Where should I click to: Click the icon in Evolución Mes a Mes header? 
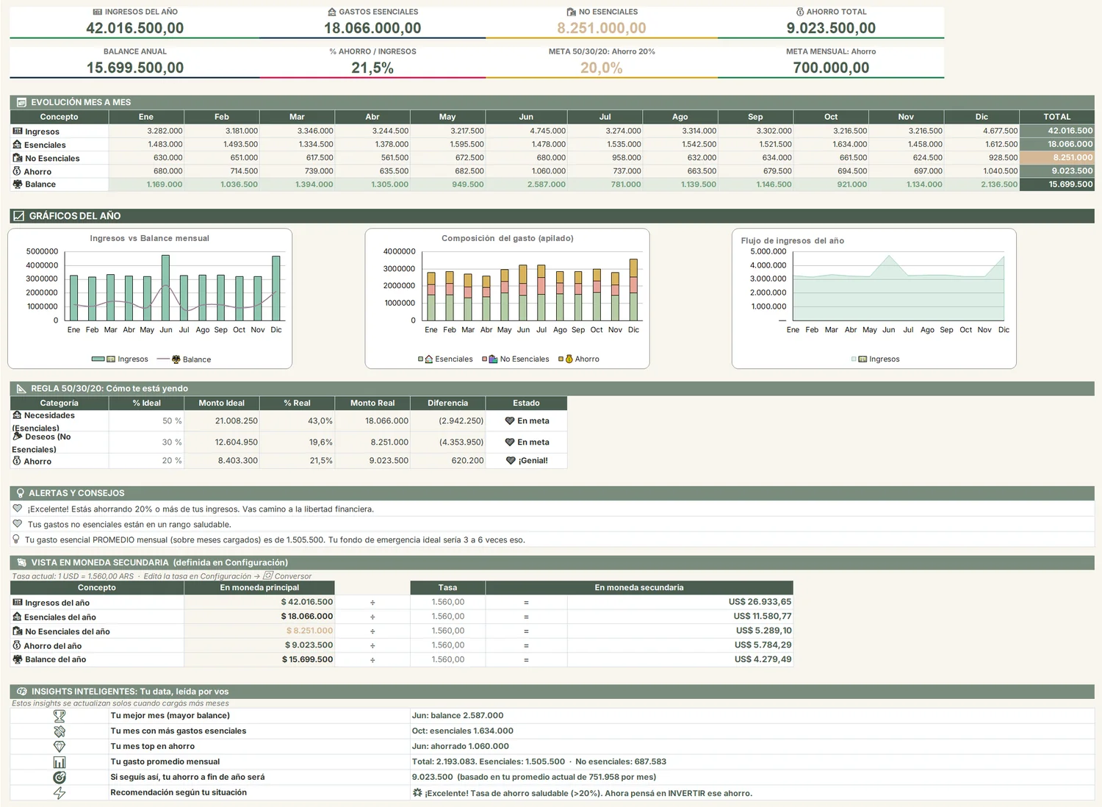pyautogui.click(x=21, y=102)
